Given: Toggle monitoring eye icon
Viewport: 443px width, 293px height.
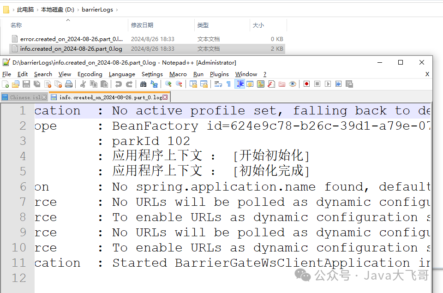Looking at the screenshot, I should coord(293,84).
